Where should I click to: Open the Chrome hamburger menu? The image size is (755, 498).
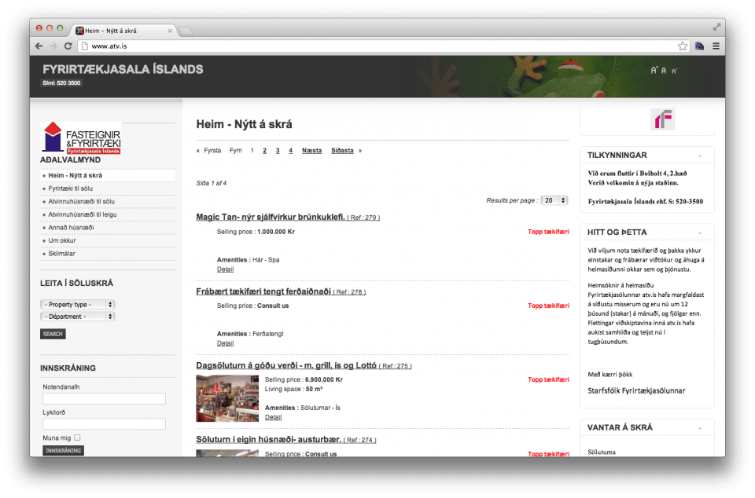point(716,46)
